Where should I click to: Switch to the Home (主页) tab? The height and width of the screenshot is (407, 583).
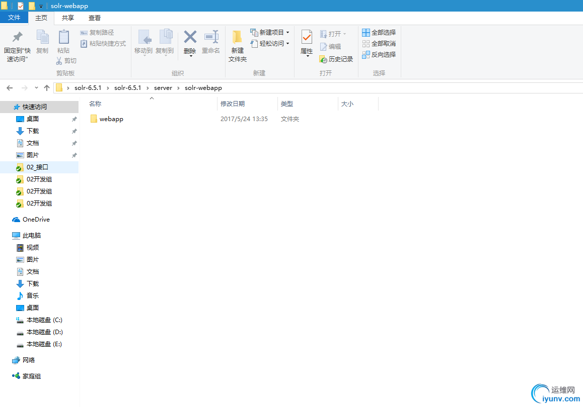[x=41, y=18]
